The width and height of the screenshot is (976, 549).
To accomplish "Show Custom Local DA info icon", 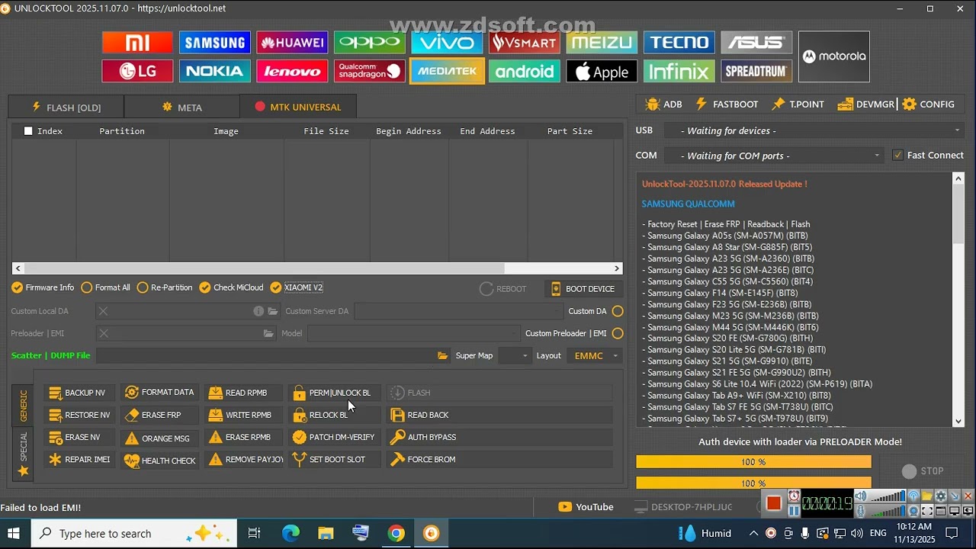I will click(258, 311).
